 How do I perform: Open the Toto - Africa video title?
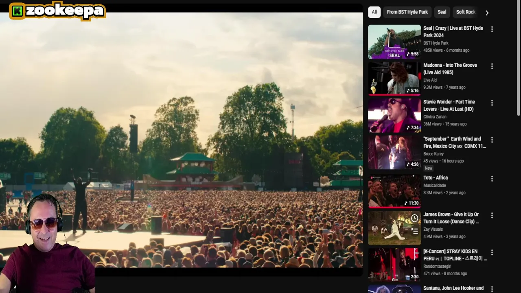point(435,178)
